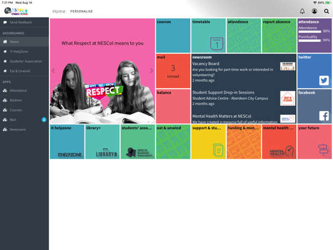Screen dimensions: 333x250
Task: Click the Send feedback speech bubble icon
Action: coord(5,22)
